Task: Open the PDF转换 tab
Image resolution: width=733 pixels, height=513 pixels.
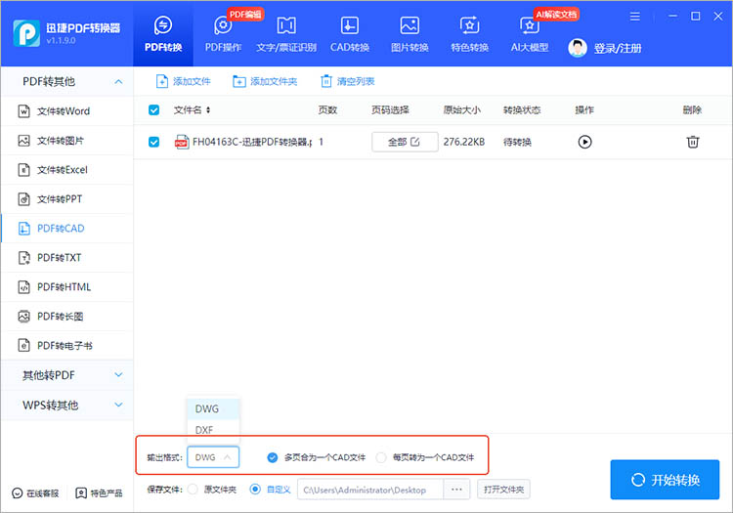Action: [x=162, y=33]
